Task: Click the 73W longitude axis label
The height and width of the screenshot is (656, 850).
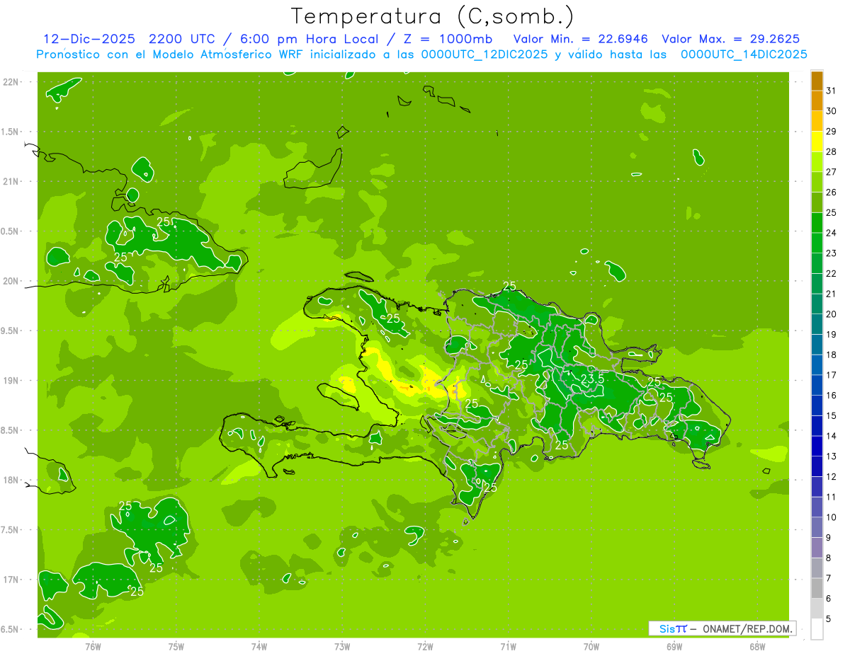Action: point(342,647)
